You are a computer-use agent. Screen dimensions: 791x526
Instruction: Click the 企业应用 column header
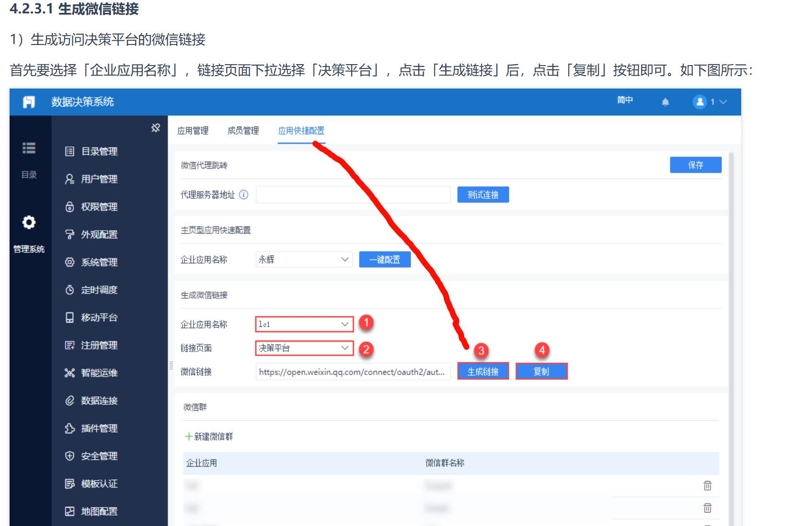(201, 463)
